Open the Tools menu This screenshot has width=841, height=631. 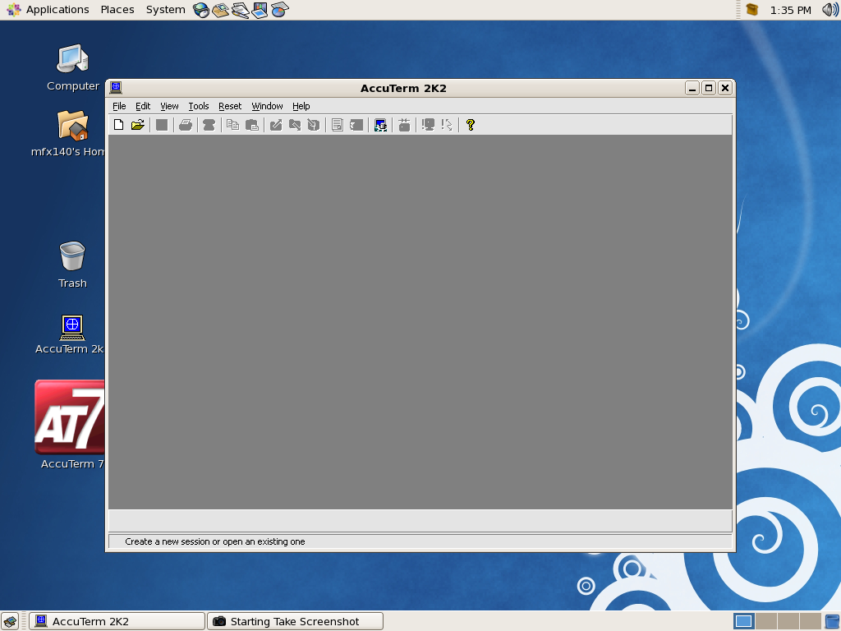[x=199, y=106]
